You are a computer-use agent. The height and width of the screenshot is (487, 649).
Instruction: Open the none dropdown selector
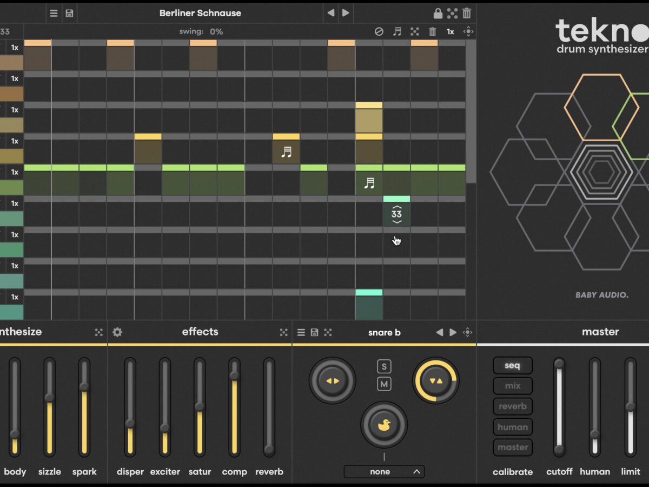point(384,472)
